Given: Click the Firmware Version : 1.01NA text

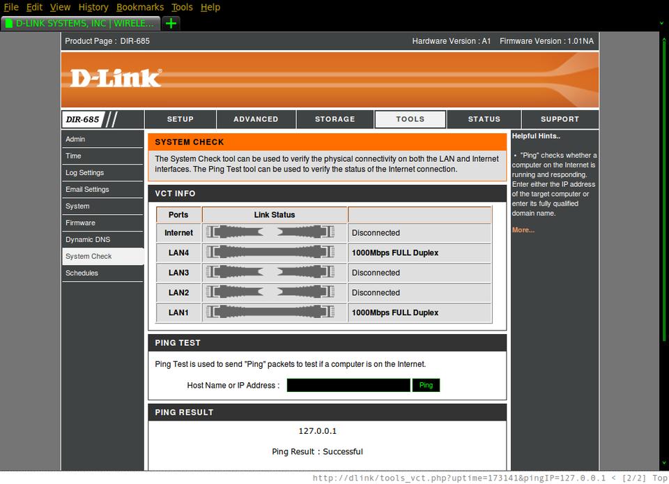Looking at the screenshot, I should [x=546, y=41].
